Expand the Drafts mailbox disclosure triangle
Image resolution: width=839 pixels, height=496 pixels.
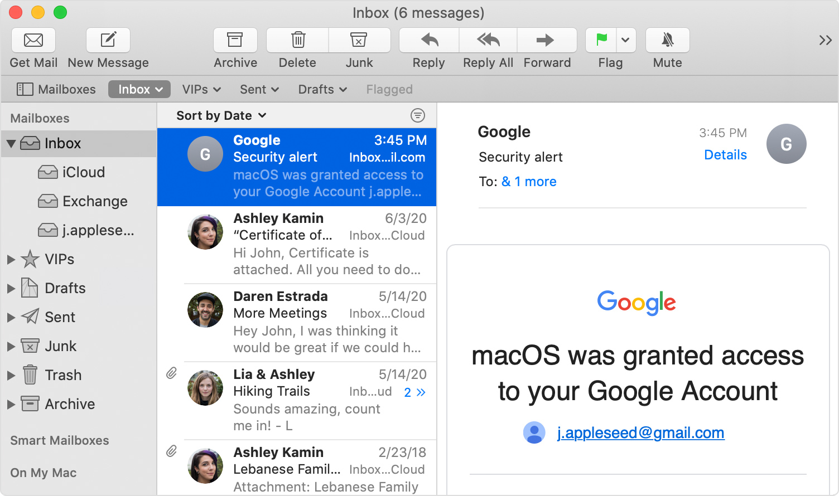[x=11, y=288]
